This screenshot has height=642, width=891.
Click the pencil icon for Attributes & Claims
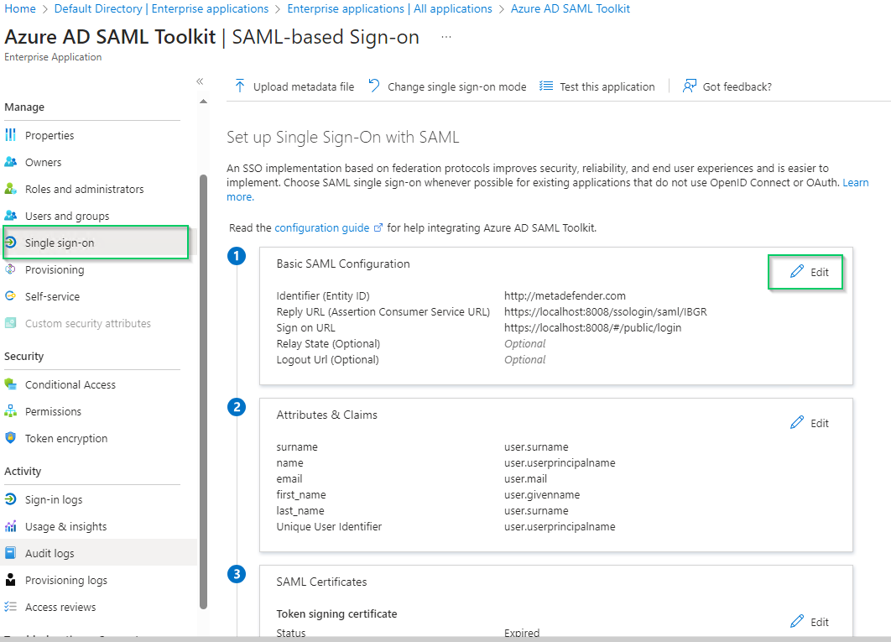tap(797, 422)
